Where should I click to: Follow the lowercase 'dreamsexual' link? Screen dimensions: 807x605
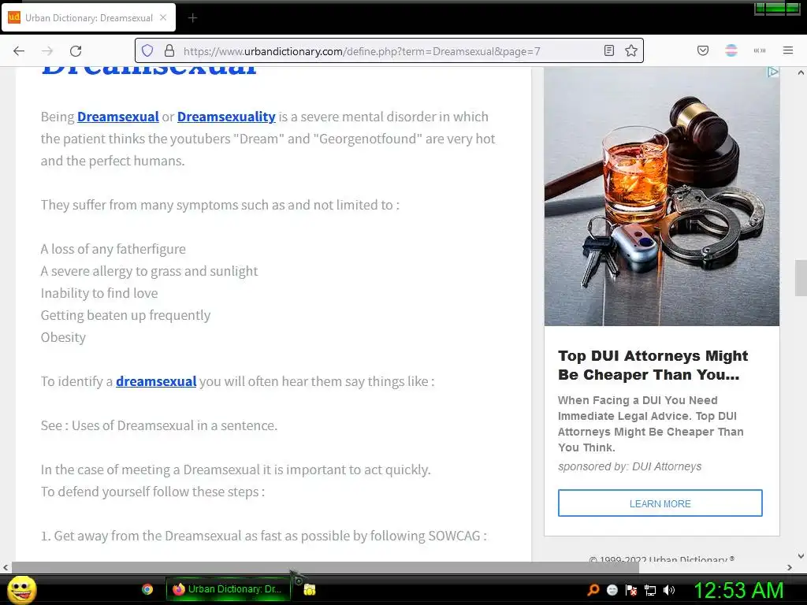(x=156, y=381)
